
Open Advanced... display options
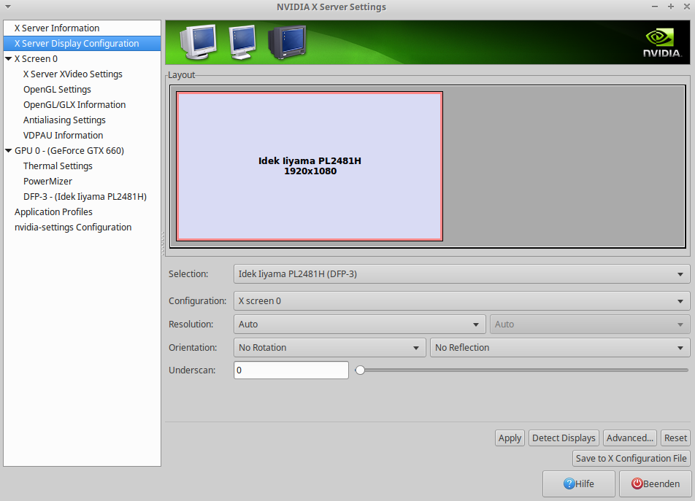[630, 438]
